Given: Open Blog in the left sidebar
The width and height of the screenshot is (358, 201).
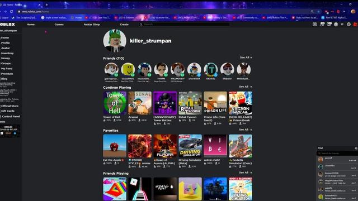Looking at the screenshot, I should [x=4, y=79].
